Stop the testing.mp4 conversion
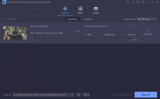 pos(148,30)
